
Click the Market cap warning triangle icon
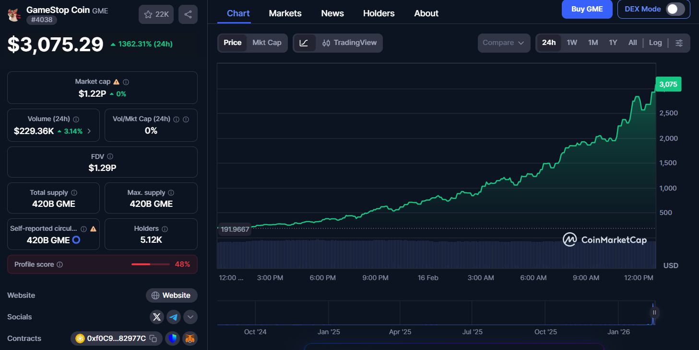[x=116, y=82]
